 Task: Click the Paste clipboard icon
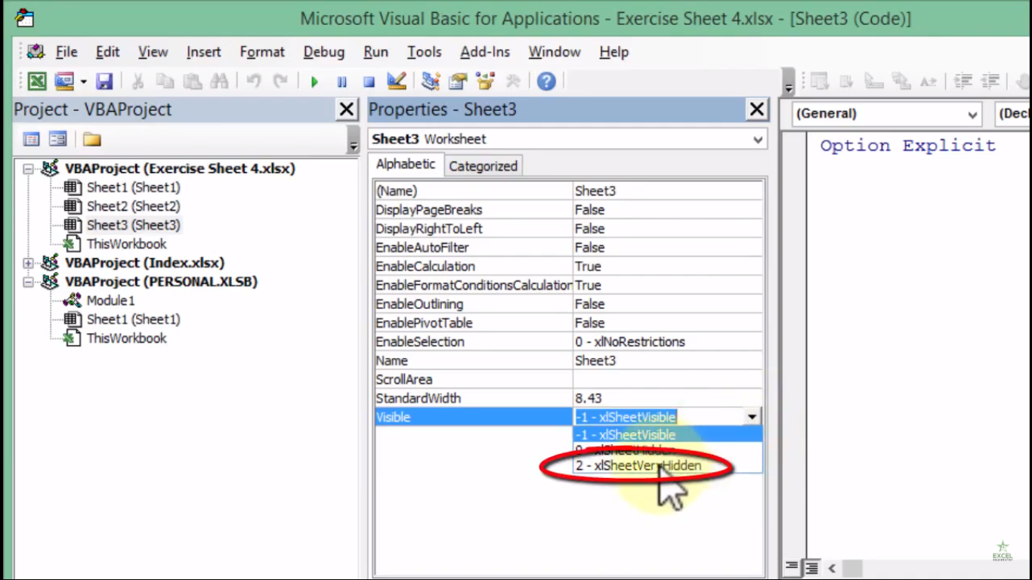192,81
